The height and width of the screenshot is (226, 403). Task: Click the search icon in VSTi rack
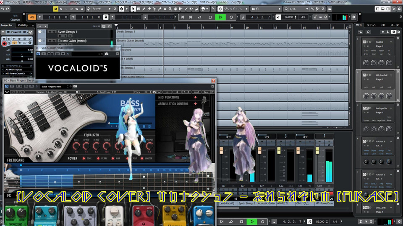[368, 32]
